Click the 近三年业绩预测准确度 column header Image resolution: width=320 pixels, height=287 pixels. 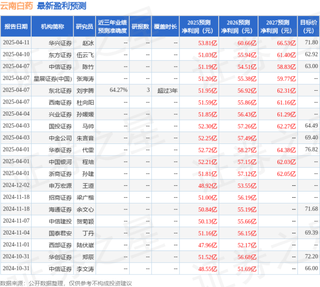[112, 27]
